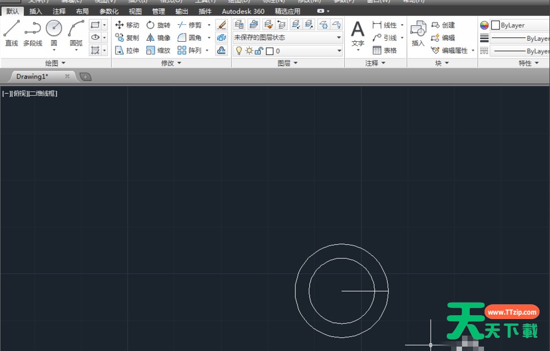The height and width of the screenshot is (351, 550).
Task: Expand the 修改 panel
Action: coord(171,63)
